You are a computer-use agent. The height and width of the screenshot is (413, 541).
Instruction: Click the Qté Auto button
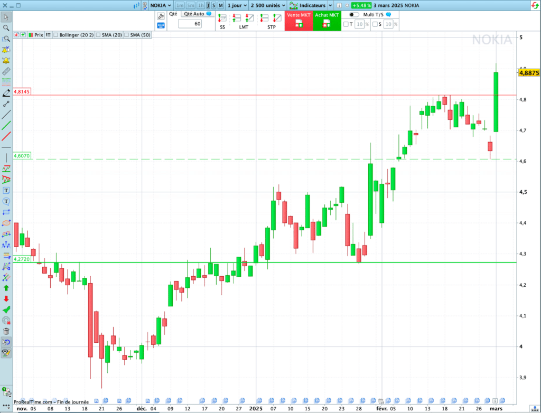click(x=198, y=14)
